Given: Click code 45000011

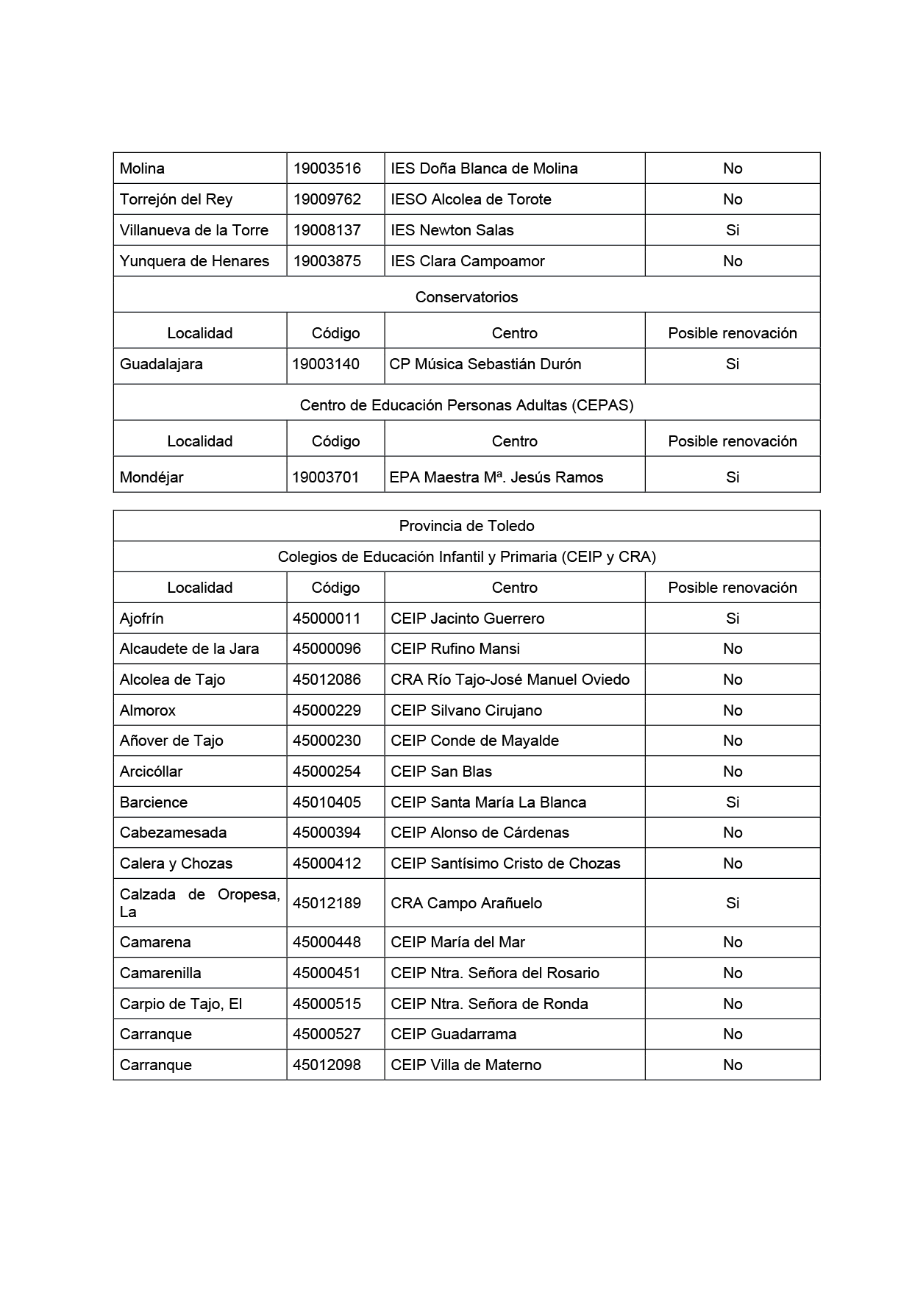Looking at the screenshot, I should click(x=327, y=619).
